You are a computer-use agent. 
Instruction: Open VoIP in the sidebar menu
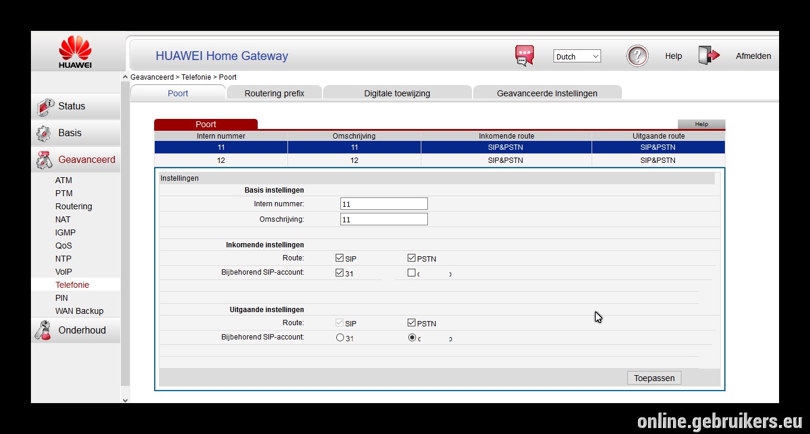coord(64,272)
